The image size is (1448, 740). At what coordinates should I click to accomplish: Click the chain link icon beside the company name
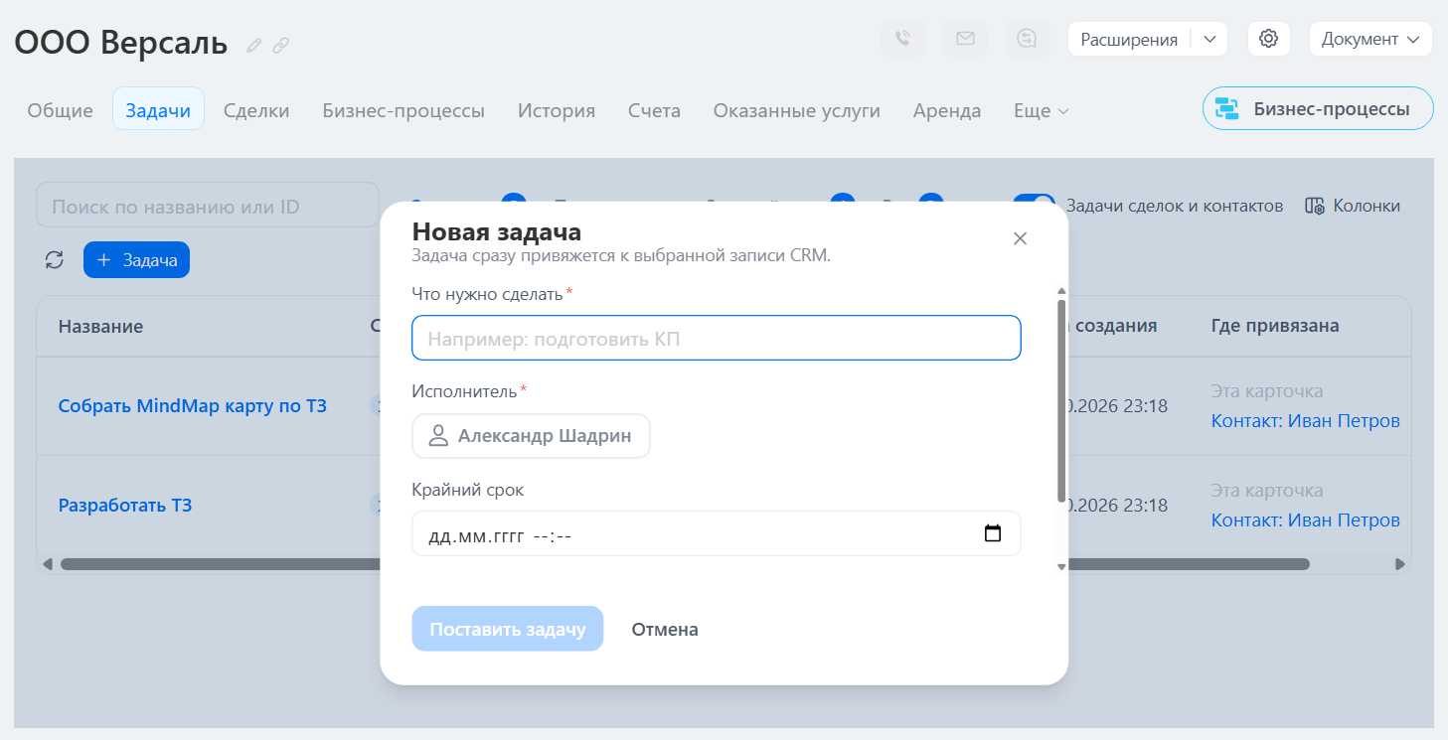[x=281, y=45]
